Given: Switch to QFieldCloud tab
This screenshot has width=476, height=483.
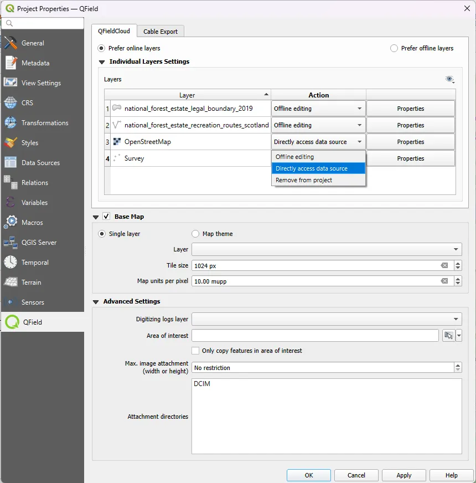Looking at the screenshot, I should pos(114,31).
